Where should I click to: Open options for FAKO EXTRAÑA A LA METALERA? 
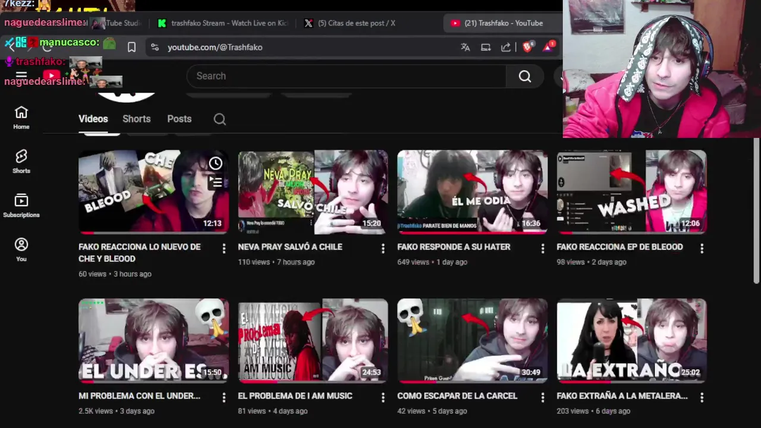[702, 397]
